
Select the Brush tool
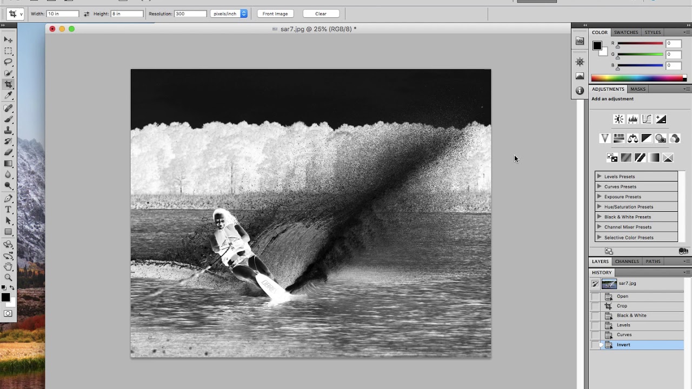(x=8, y=119)
